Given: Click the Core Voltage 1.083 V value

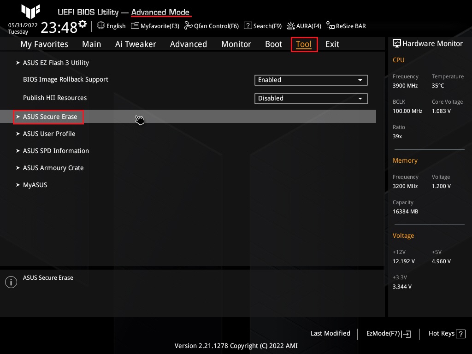Looking at the screenshot, I should pyautogui.click(x=441, y=111).
